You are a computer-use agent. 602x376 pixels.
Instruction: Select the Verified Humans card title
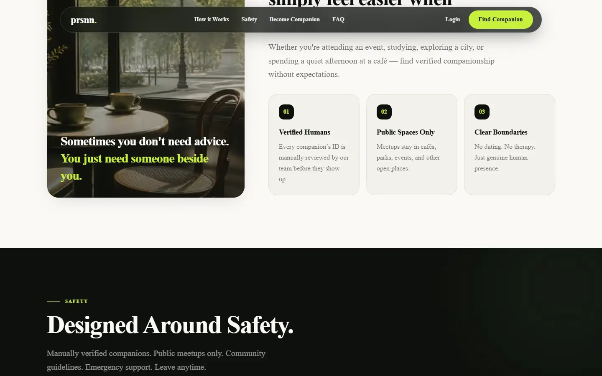pyautogui.click(x=304, y=132)
